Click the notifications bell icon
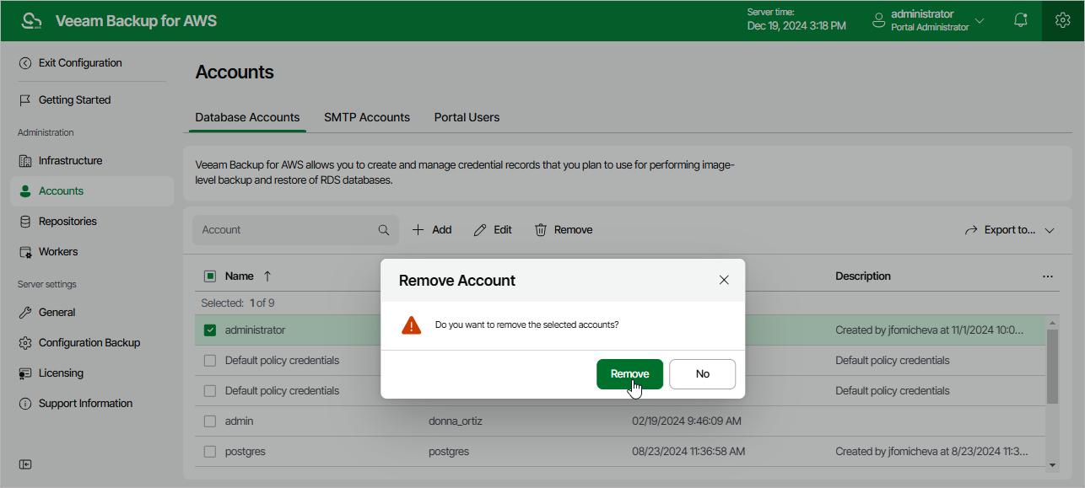 click(x=1021, y=20)
